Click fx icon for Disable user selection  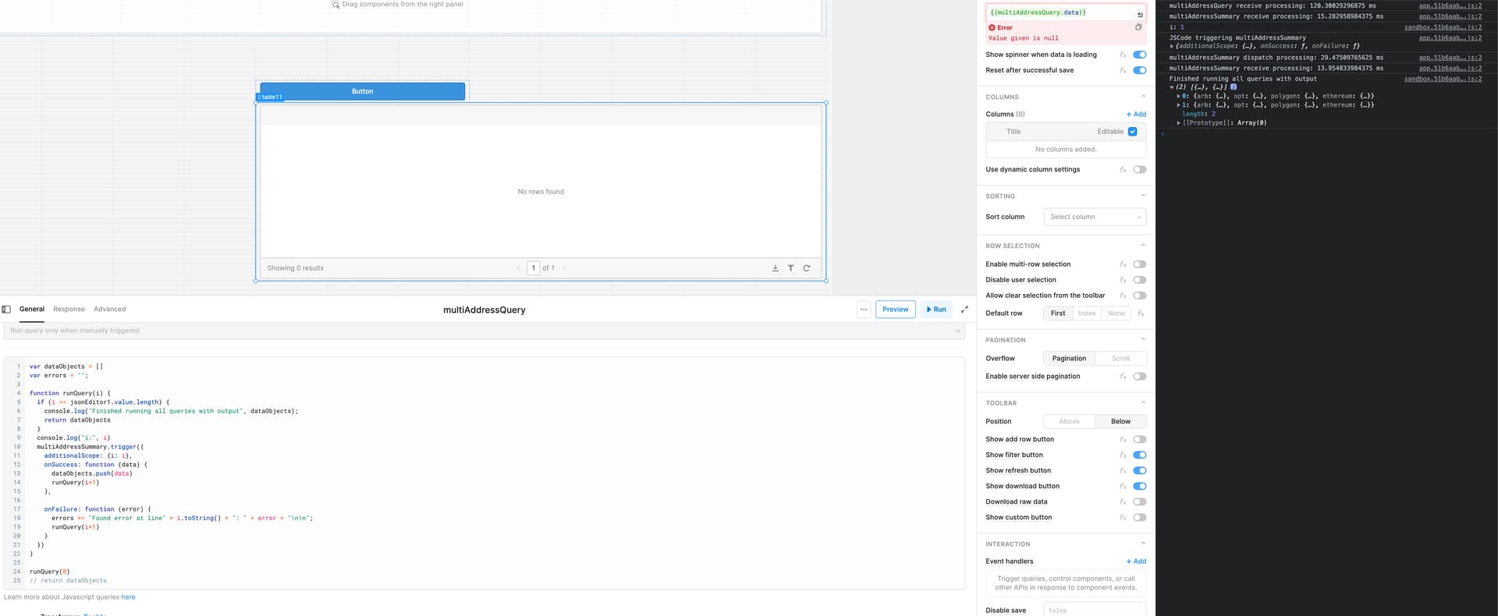pyautogui.click(x=1123, y=280)
